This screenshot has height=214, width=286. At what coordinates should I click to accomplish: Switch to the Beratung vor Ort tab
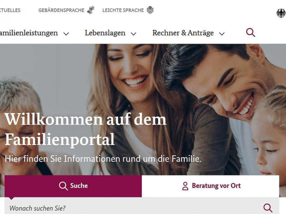(x=211, y=186)
